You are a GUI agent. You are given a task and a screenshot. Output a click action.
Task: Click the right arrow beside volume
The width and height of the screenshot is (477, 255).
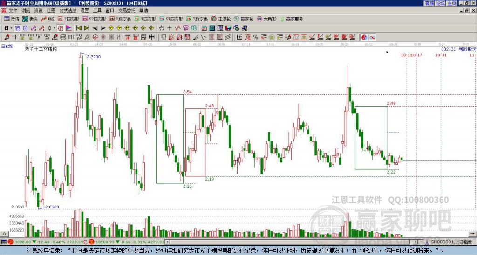coord(472,234)
